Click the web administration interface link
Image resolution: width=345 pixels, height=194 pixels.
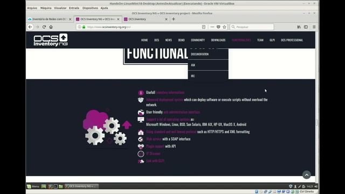pos(182,112)
